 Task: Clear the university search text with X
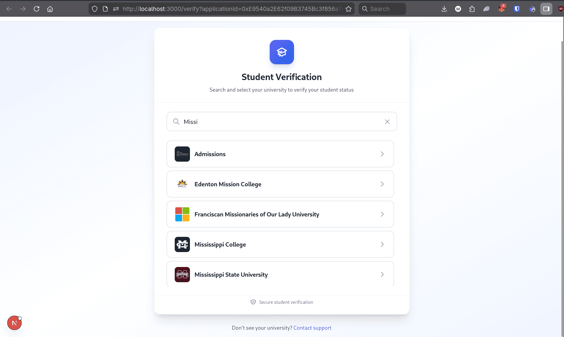pyautogui.click(x=387, y=122)
